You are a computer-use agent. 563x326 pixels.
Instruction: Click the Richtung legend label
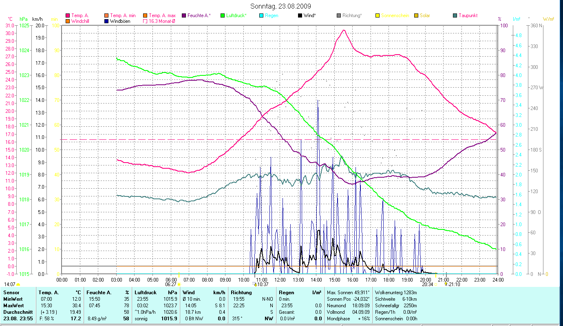352,15
